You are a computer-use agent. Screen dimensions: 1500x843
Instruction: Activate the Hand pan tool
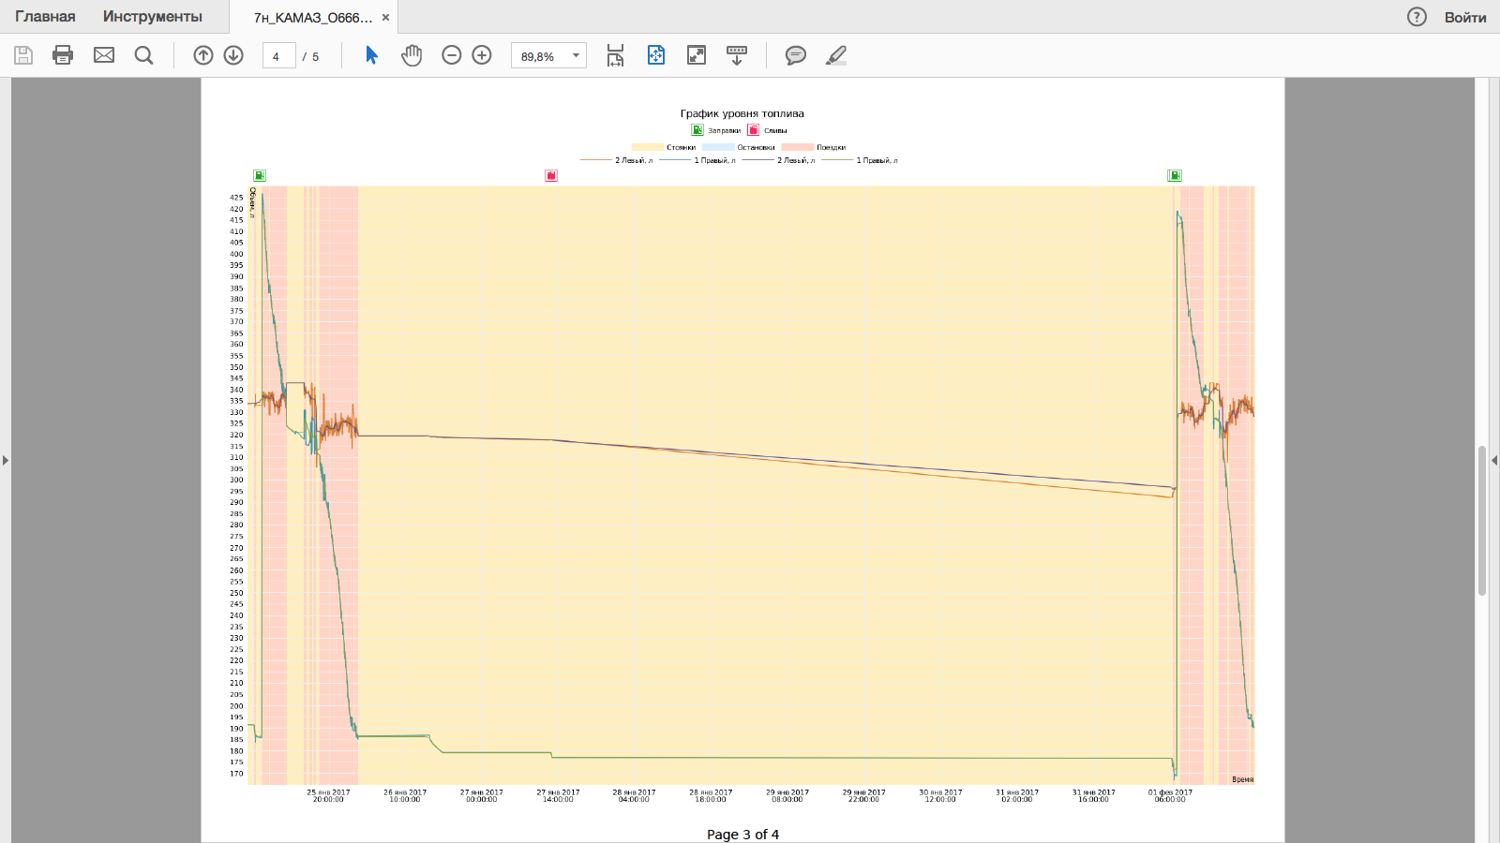[412, 55]
